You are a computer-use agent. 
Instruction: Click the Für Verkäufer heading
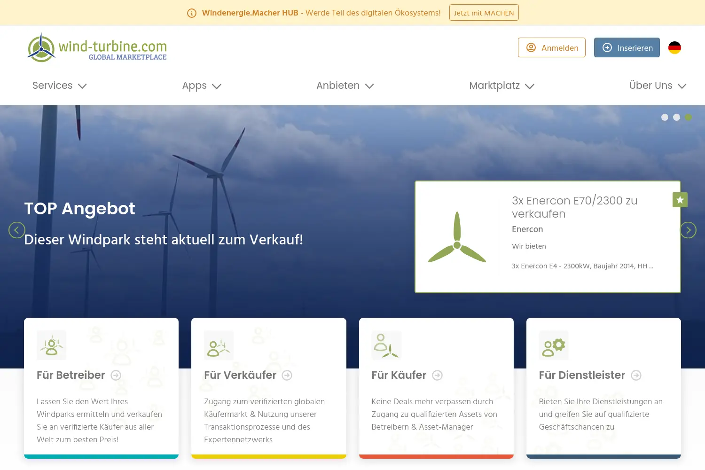coord(240,375)
